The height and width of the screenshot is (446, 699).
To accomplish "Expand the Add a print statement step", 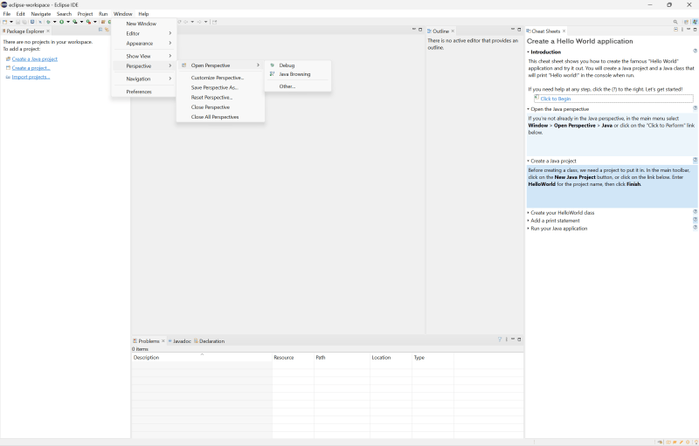I will coord(529,220).
